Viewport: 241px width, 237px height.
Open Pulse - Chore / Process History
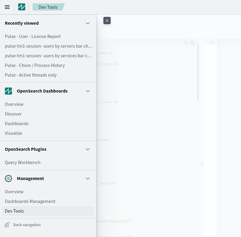pyautogui.click(x=35, y=65)
